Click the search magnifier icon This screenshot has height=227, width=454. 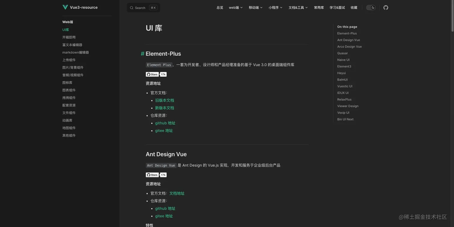132,8
